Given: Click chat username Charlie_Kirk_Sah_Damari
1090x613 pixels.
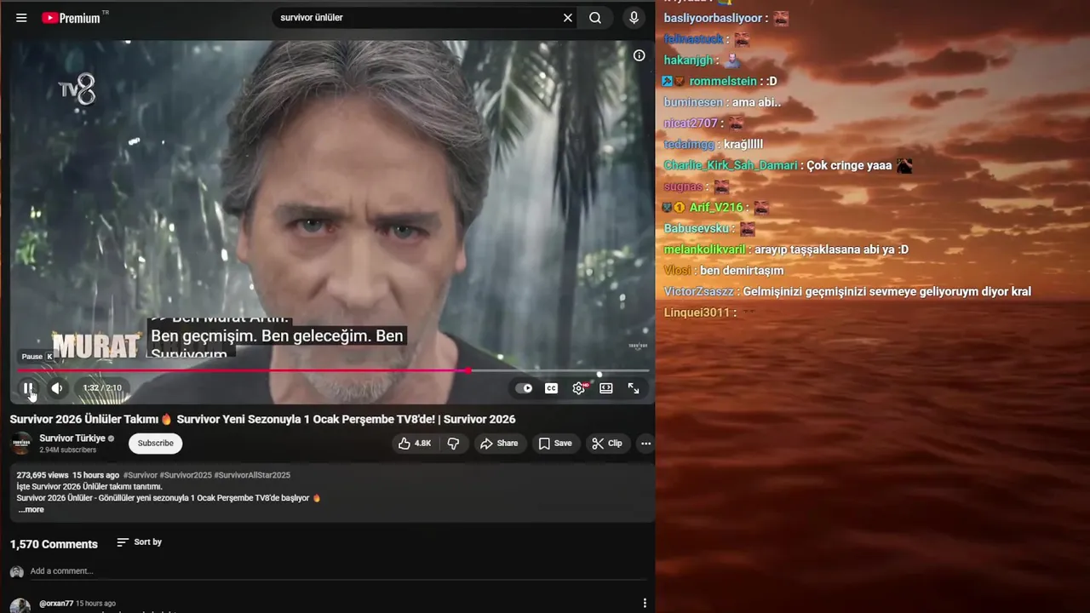Looking at the screenshot, I should click(x=731, y=166).
